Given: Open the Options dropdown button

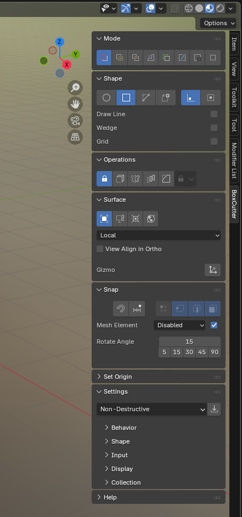Looking at the screenshot, I should [218, 23].
